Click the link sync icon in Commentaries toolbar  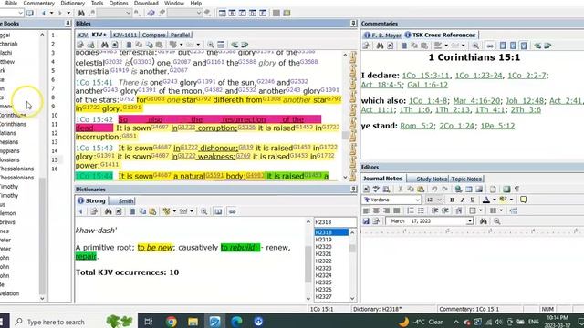pos(490,46)
